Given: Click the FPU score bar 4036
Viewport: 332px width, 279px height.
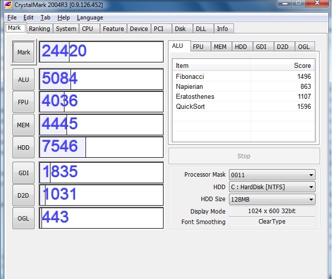Looking at the screenshot, I should click(101, 102).
